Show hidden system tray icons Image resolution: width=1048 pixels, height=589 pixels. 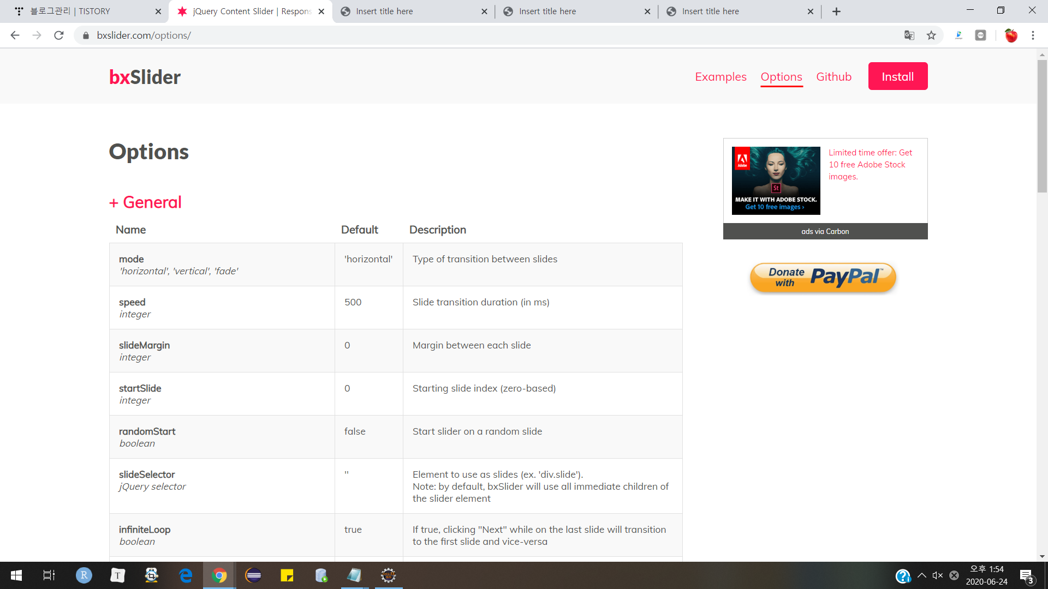pos(922,575)
